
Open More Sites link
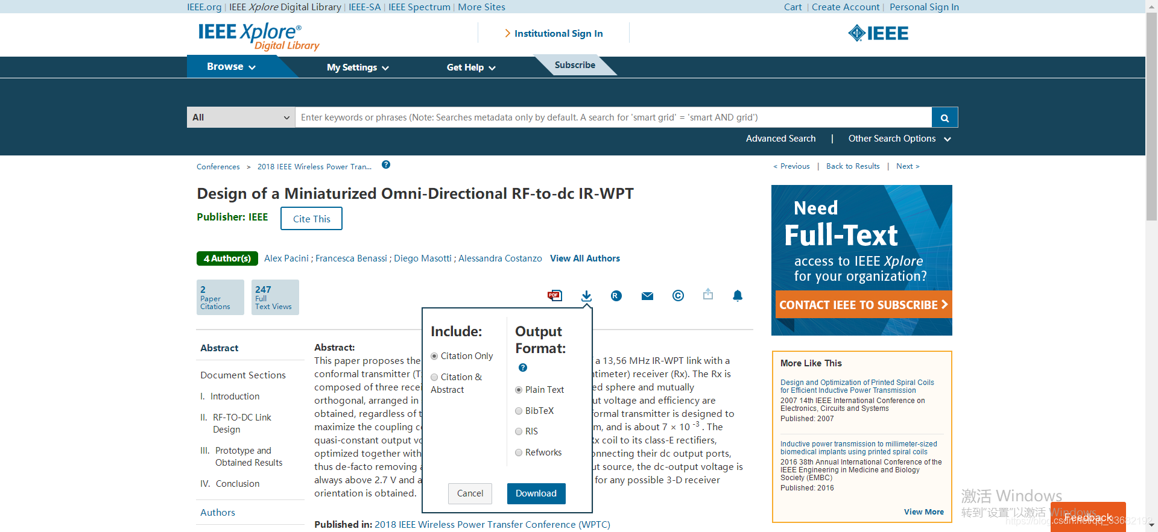coord(481,7)
